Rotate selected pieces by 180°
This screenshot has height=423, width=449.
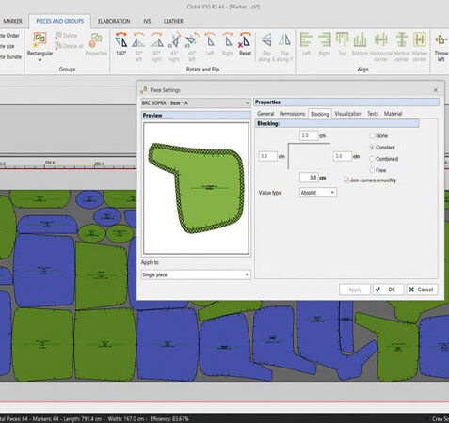pyautogui.click(x=121, y=44)
